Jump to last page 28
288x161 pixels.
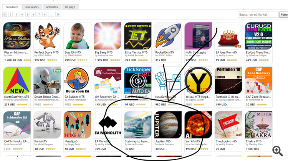click(x=58, y=15)
